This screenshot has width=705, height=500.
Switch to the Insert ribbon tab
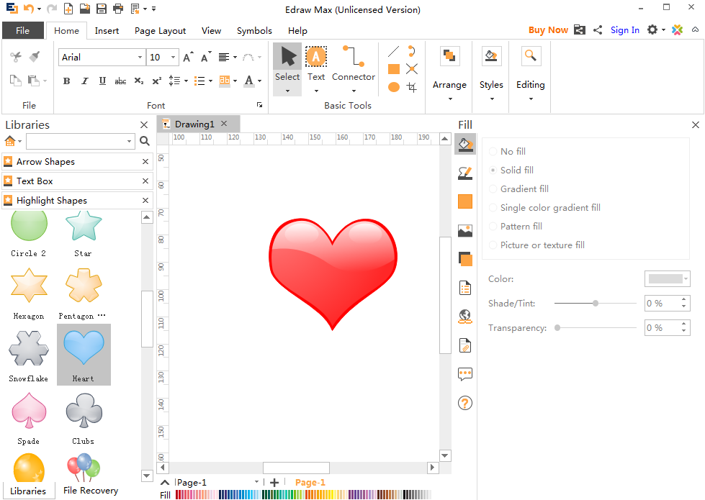[x=107, y=30]
